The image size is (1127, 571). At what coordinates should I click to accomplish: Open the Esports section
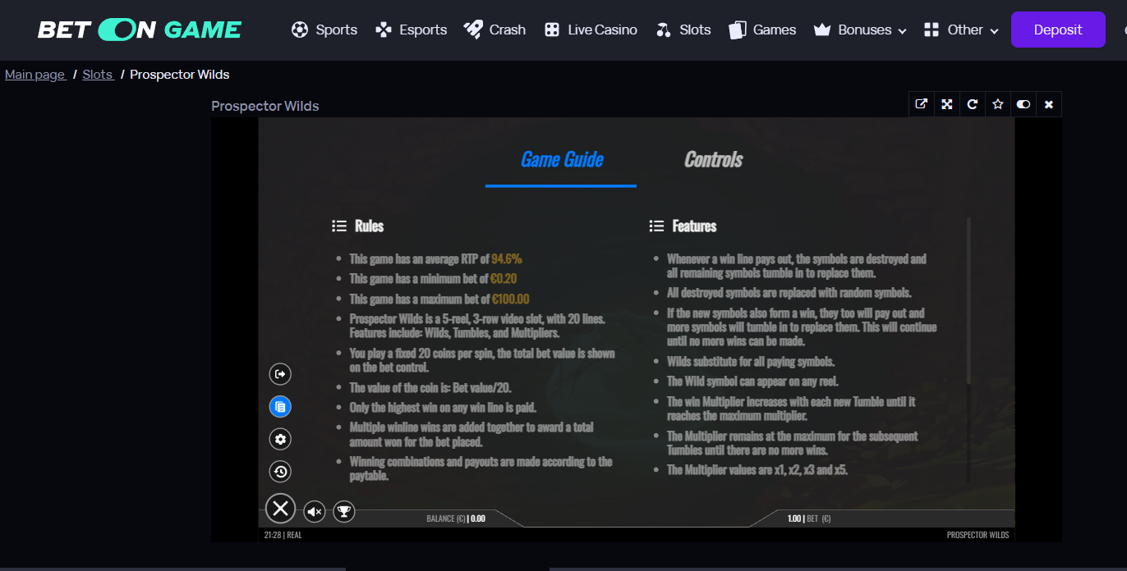[x=411, y=30]
